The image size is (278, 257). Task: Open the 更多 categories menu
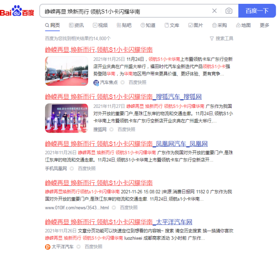(264, 25)
